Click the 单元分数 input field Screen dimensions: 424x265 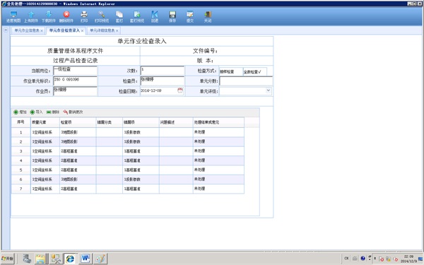[246, 81]
